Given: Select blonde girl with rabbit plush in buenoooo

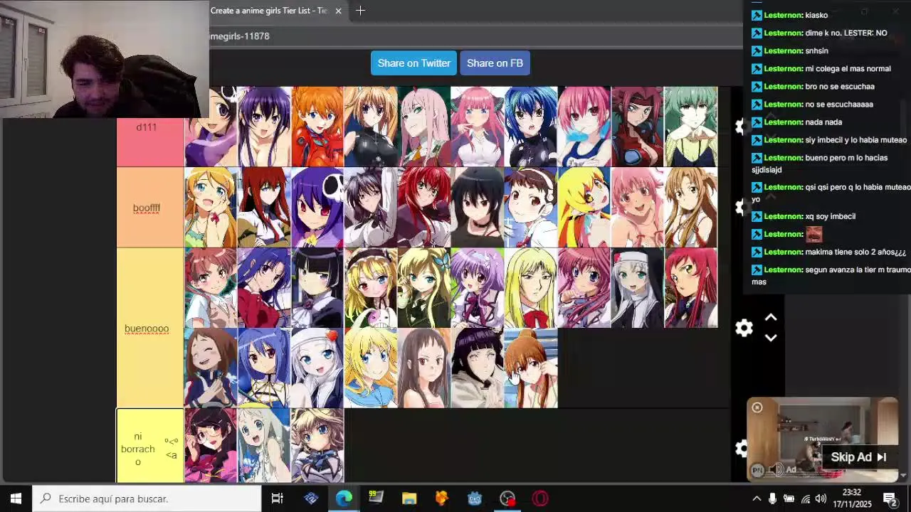Looking at the screenshot, I should (371, 287).
